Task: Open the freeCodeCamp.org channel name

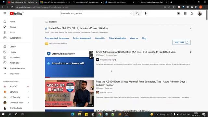Action: point(107,60)
